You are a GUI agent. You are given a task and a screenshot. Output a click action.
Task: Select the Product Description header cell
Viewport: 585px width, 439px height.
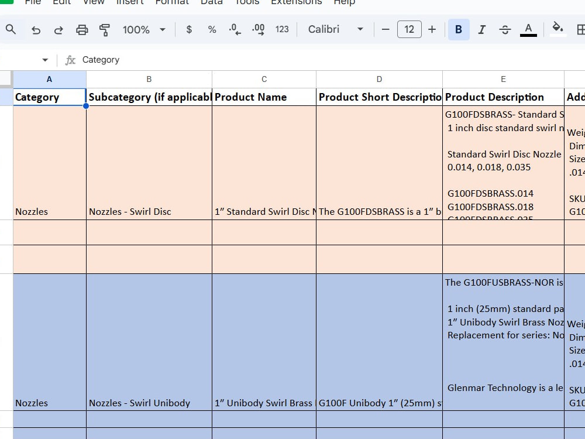[x=503, y=97]
